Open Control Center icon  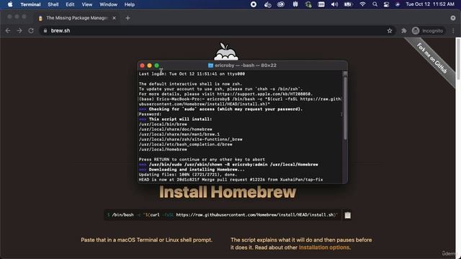click(x=386, y=4)
